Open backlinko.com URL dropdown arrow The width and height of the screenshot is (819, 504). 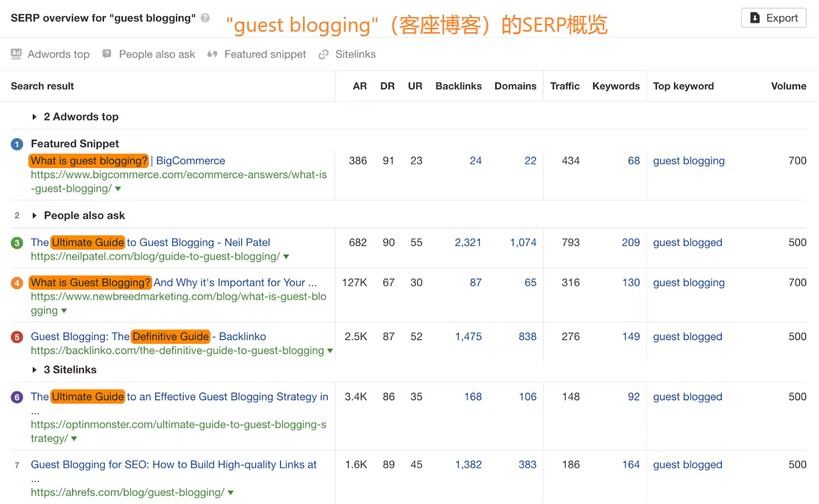(330, 351)
